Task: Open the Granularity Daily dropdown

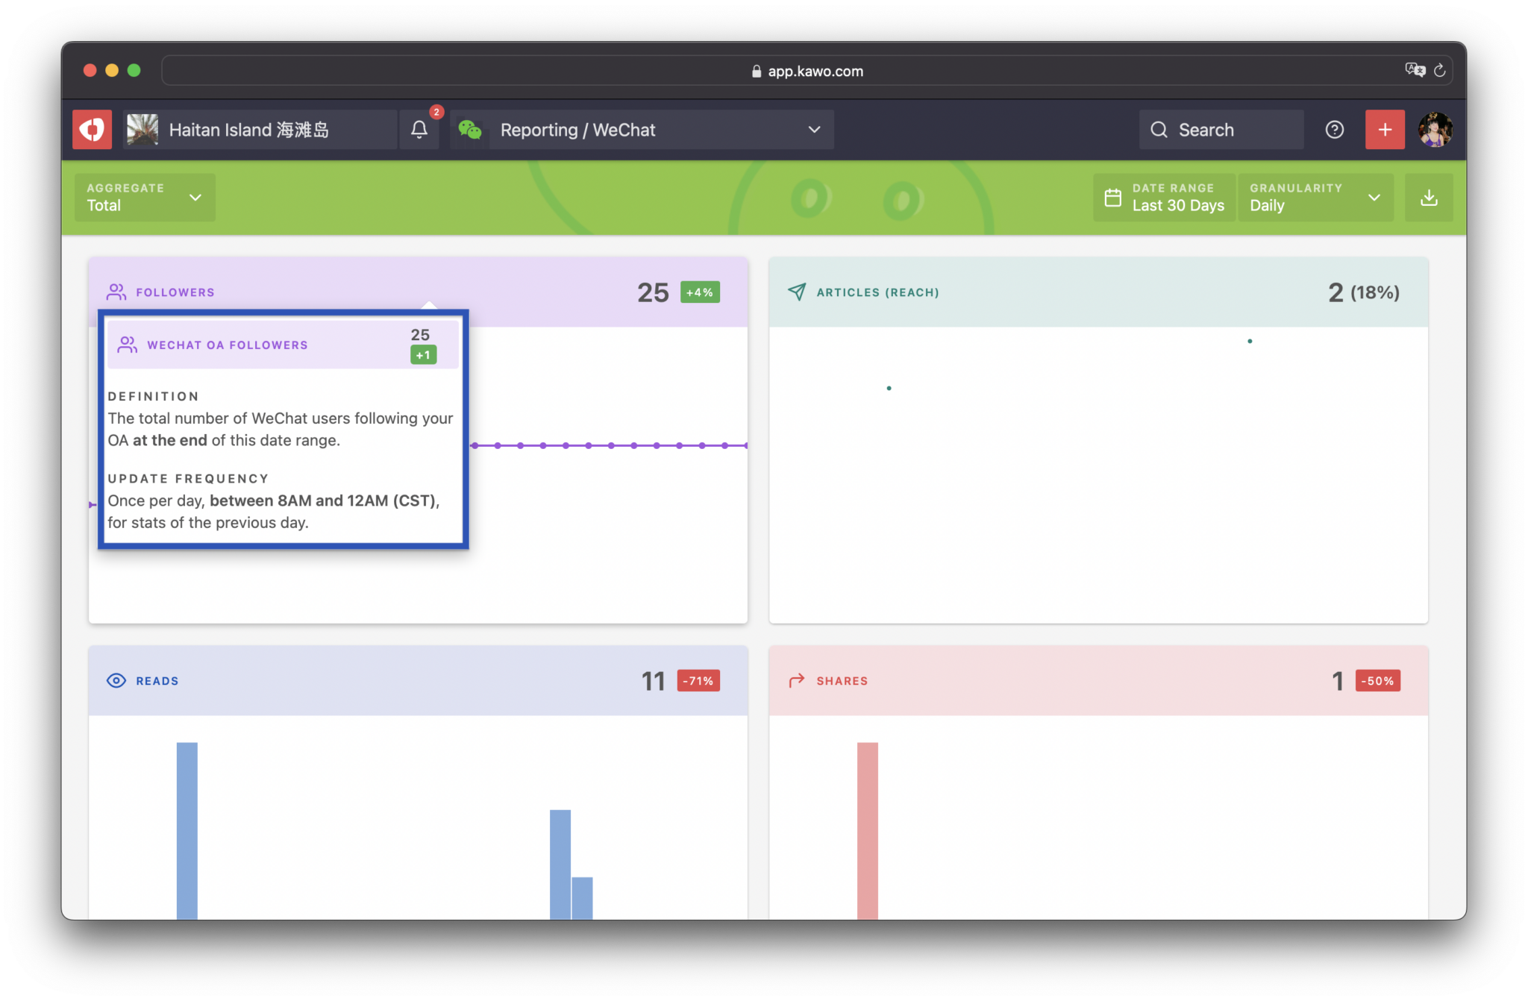Action: 1315,198
